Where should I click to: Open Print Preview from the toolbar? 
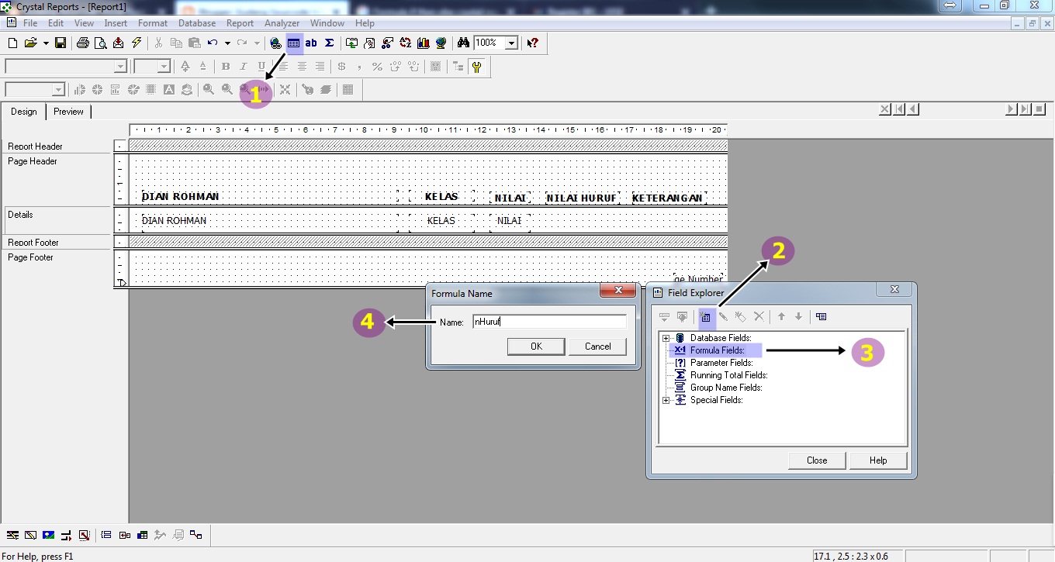click(x=101, y=43)
